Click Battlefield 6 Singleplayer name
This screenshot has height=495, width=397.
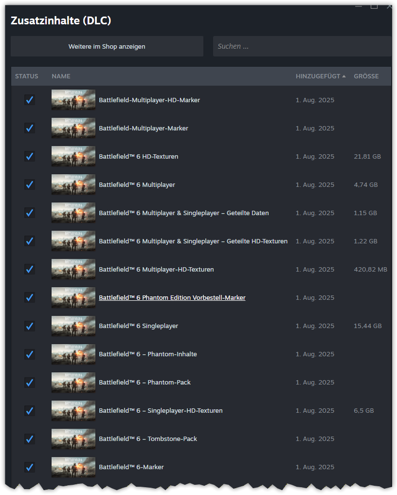click(138, 326)
